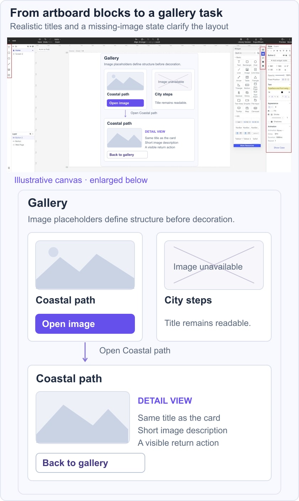
Task: Click Save in the editor top toolbar
Action: (40, 40)
